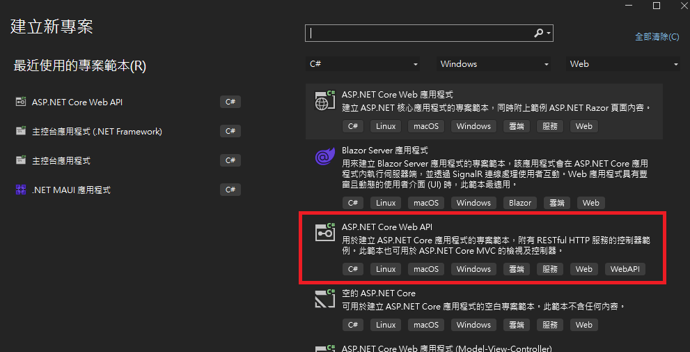Choose recent .NET MAUI 應用程式 text

coord(71,190)
